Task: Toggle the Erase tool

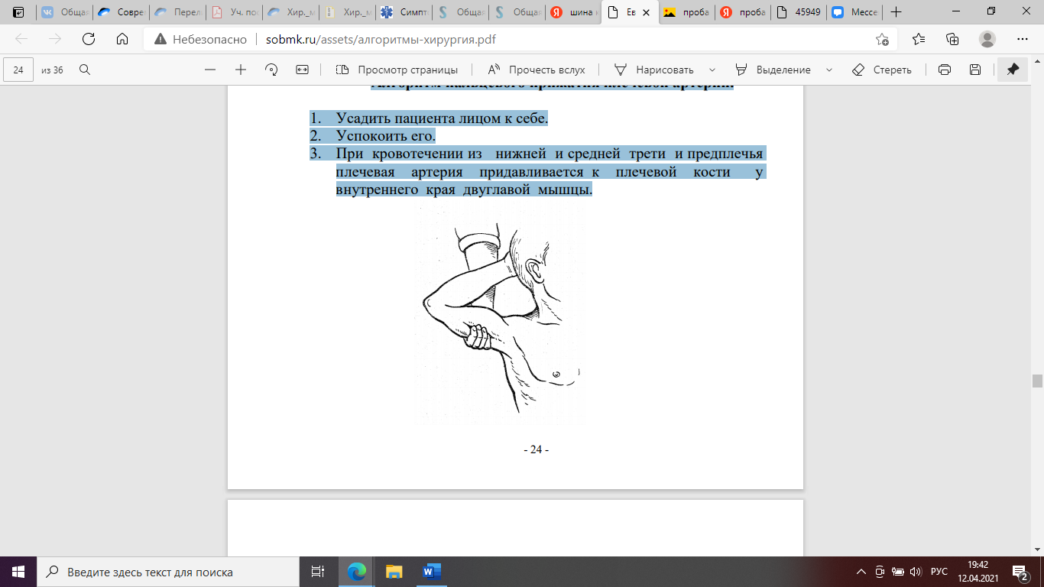Action: click(882, 70)
